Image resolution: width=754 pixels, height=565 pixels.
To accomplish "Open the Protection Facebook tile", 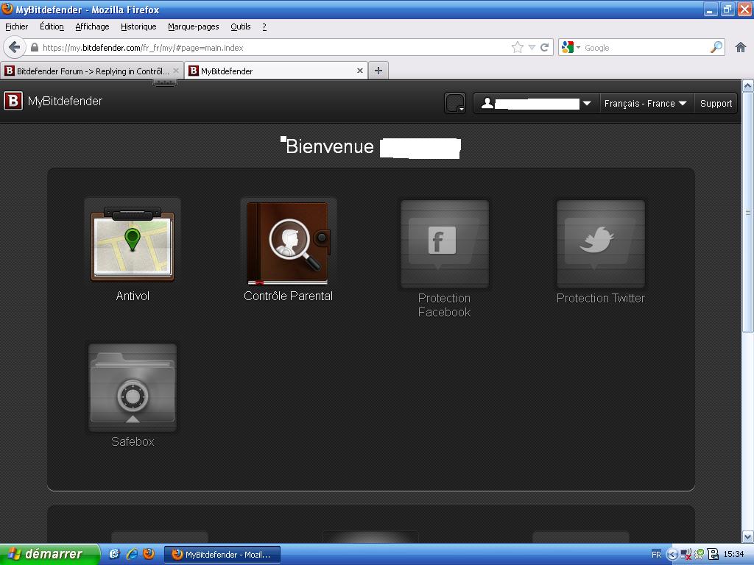I will (x=444, y=244).
